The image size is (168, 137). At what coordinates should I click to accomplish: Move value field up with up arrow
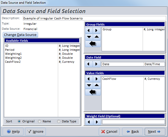pos(97,85)
